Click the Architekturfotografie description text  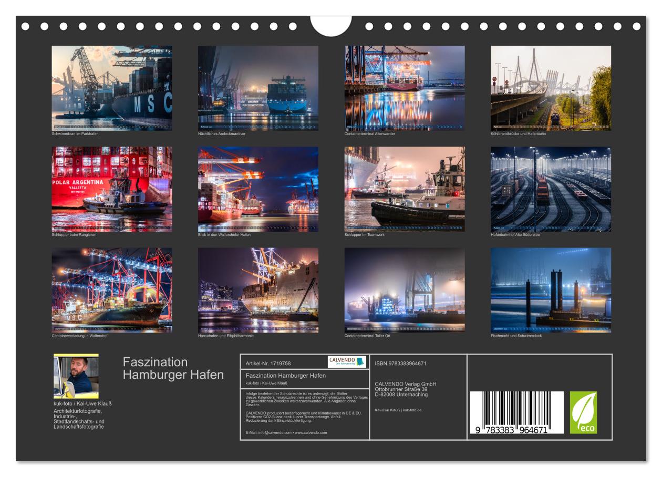coord(79,419)
